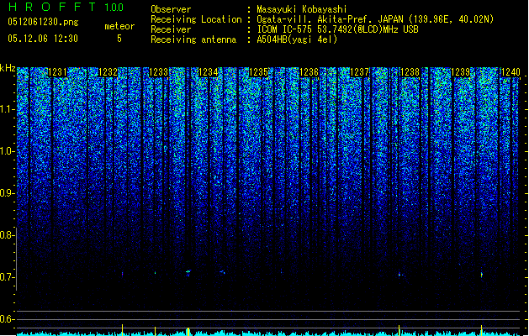Select the file name 0512061230.png
529x336 pixels.
click(x=43, y=22)
